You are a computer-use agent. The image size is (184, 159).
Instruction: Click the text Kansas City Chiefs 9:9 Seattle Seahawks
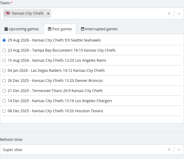pos(67,40)
